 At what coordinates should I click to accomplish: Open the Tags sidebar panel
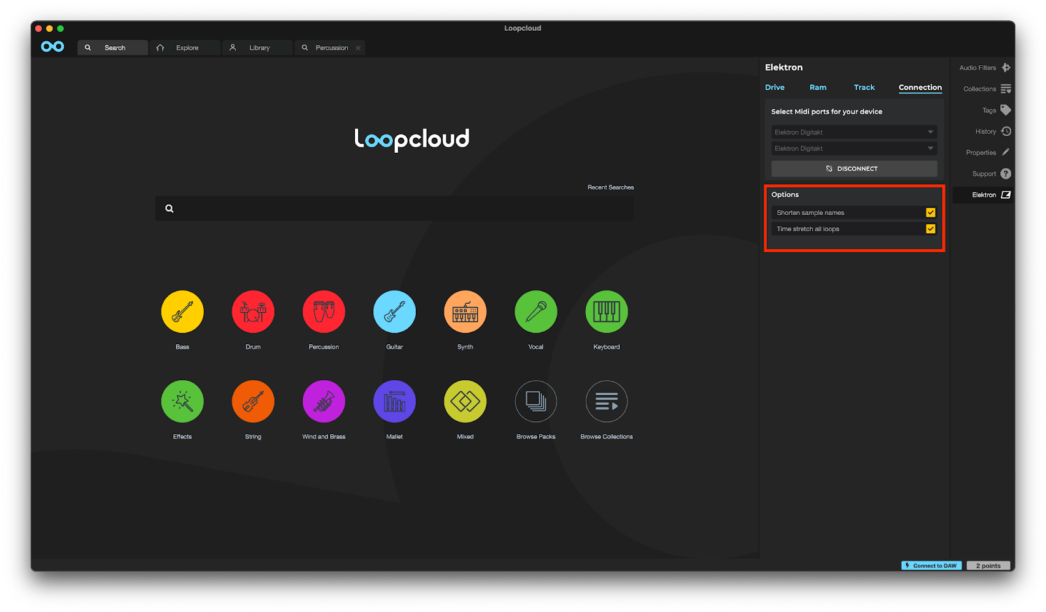point(997,110)
